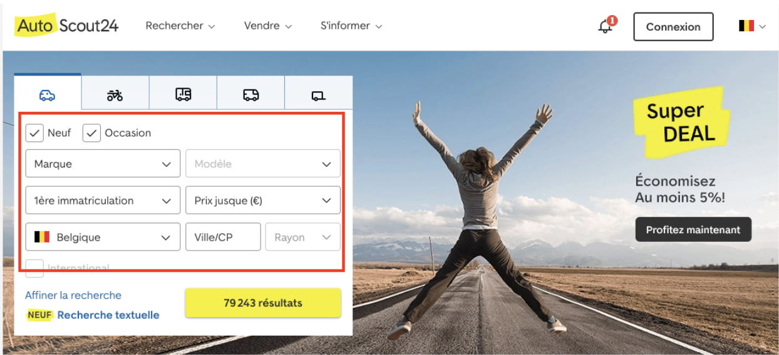Tick the International checkbox
779x355 pixels.
point(34,268)
